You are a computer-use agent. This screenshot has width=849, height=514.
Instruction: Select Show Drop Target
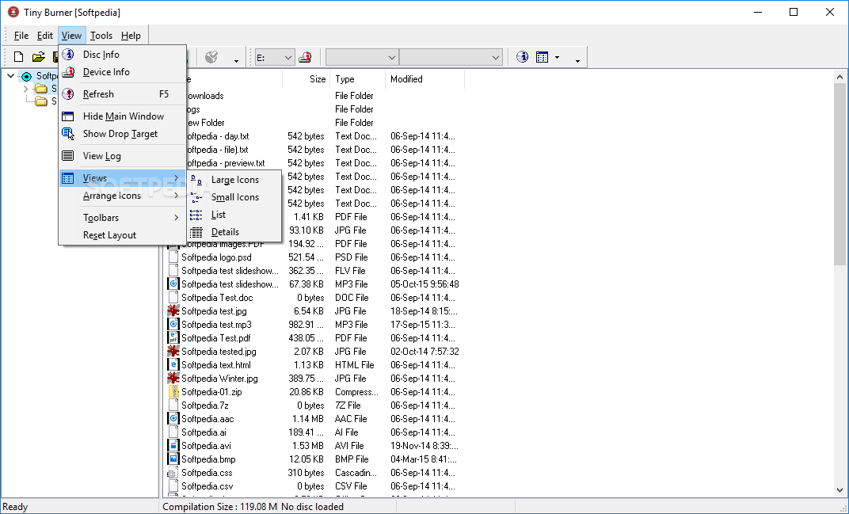click(x=123, y=134)
